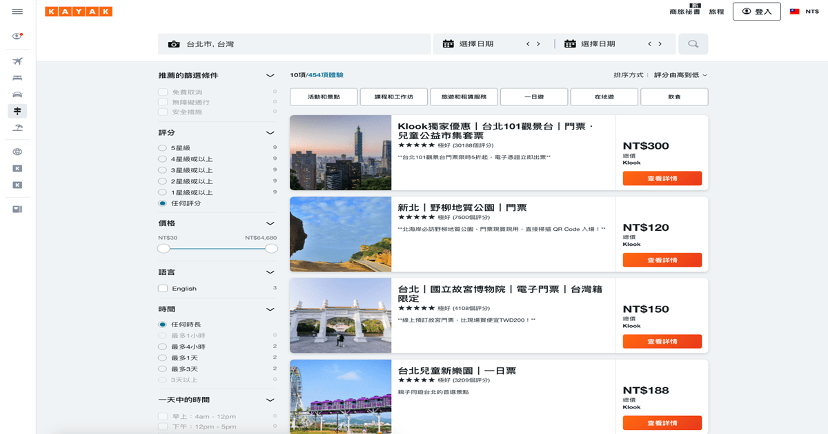
Task: Filter by 活動和景點 category
Action: coord(324,97)
